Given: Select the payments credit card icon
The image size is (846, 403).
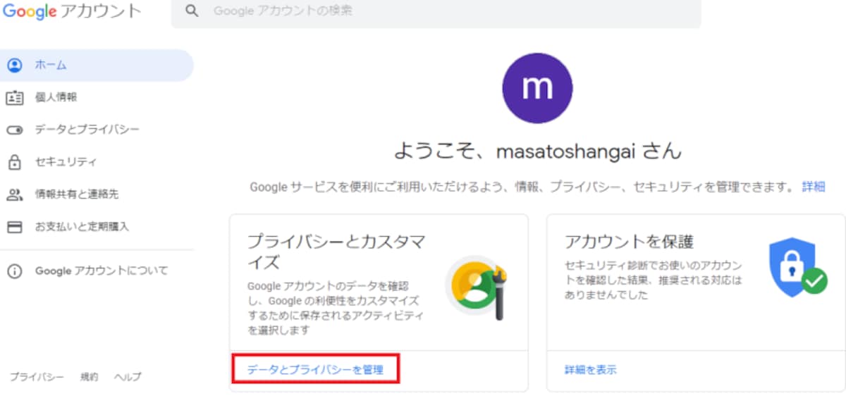Looking at the screenshot, I should tap(14, 227).
